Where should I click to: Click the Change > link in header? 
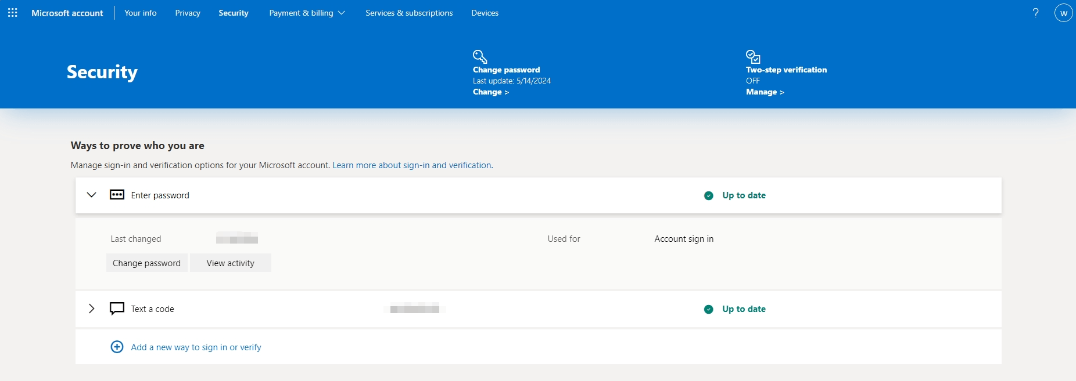(x=491, y=92)
